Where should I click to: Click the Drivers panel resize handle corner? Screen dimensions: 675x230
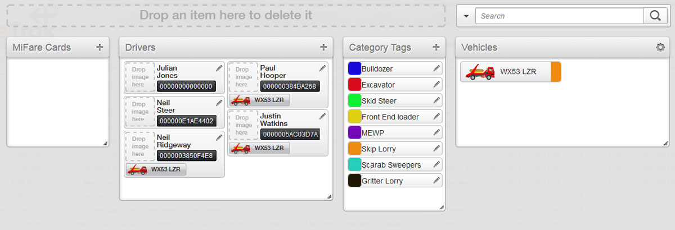[329, 196]
